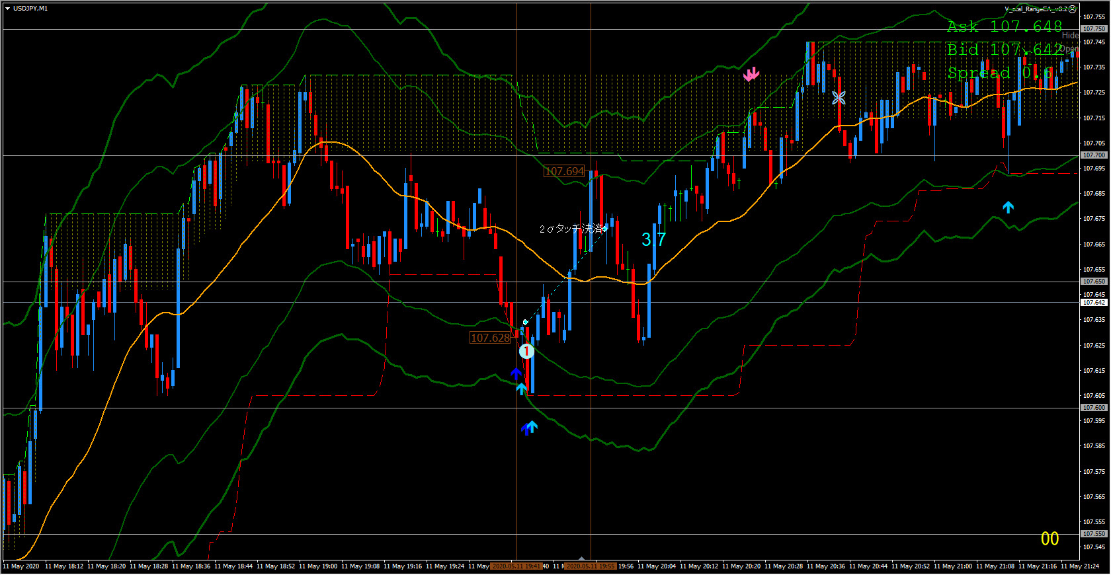Select the 107.600 horizontal line price tag
1111x575 pixels.
1094,408
